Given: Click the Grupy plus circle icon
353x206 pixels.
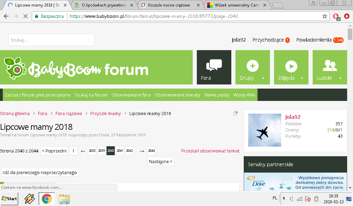Looking at the screenshot, I should 252,66.
